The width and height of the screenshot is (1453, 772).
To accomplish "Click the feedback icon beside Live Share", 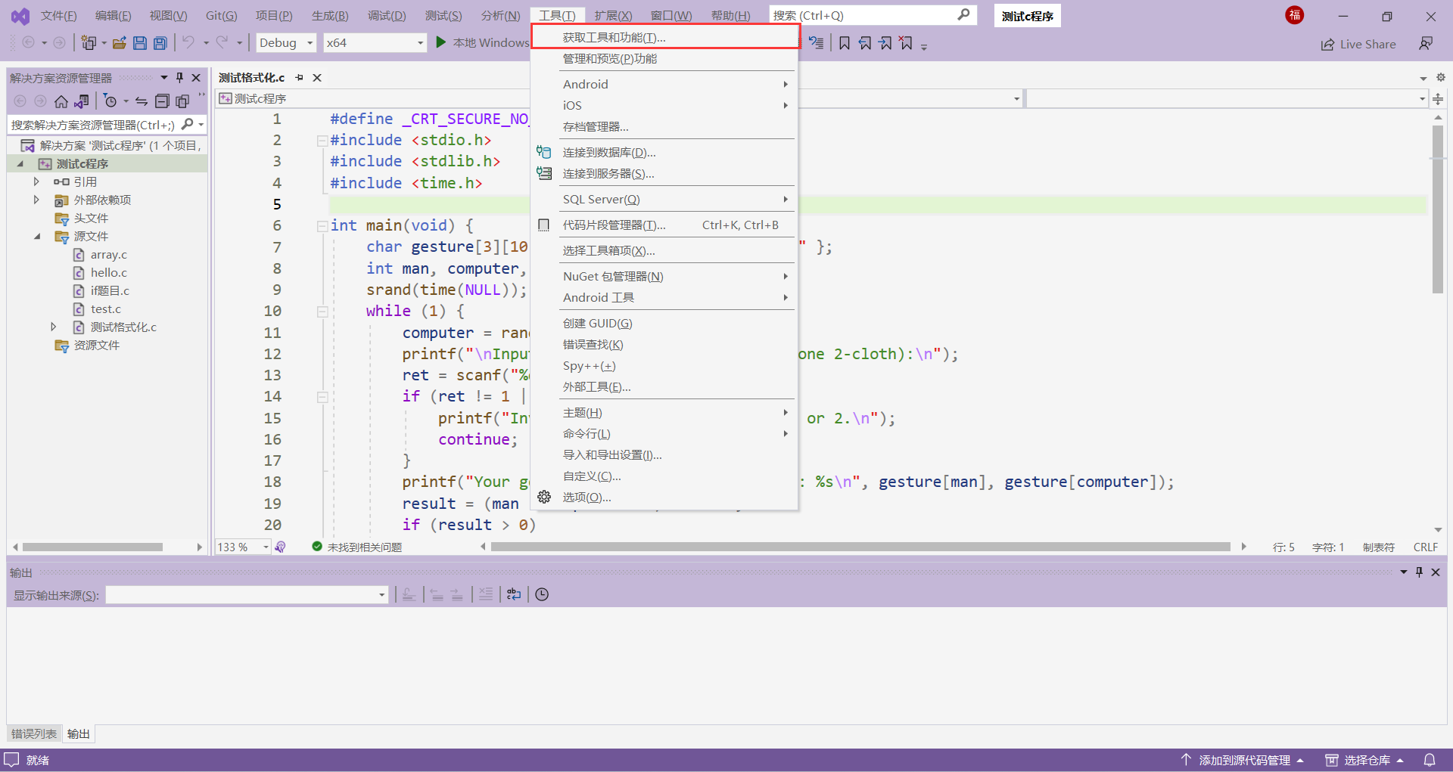I will 1426,44.
